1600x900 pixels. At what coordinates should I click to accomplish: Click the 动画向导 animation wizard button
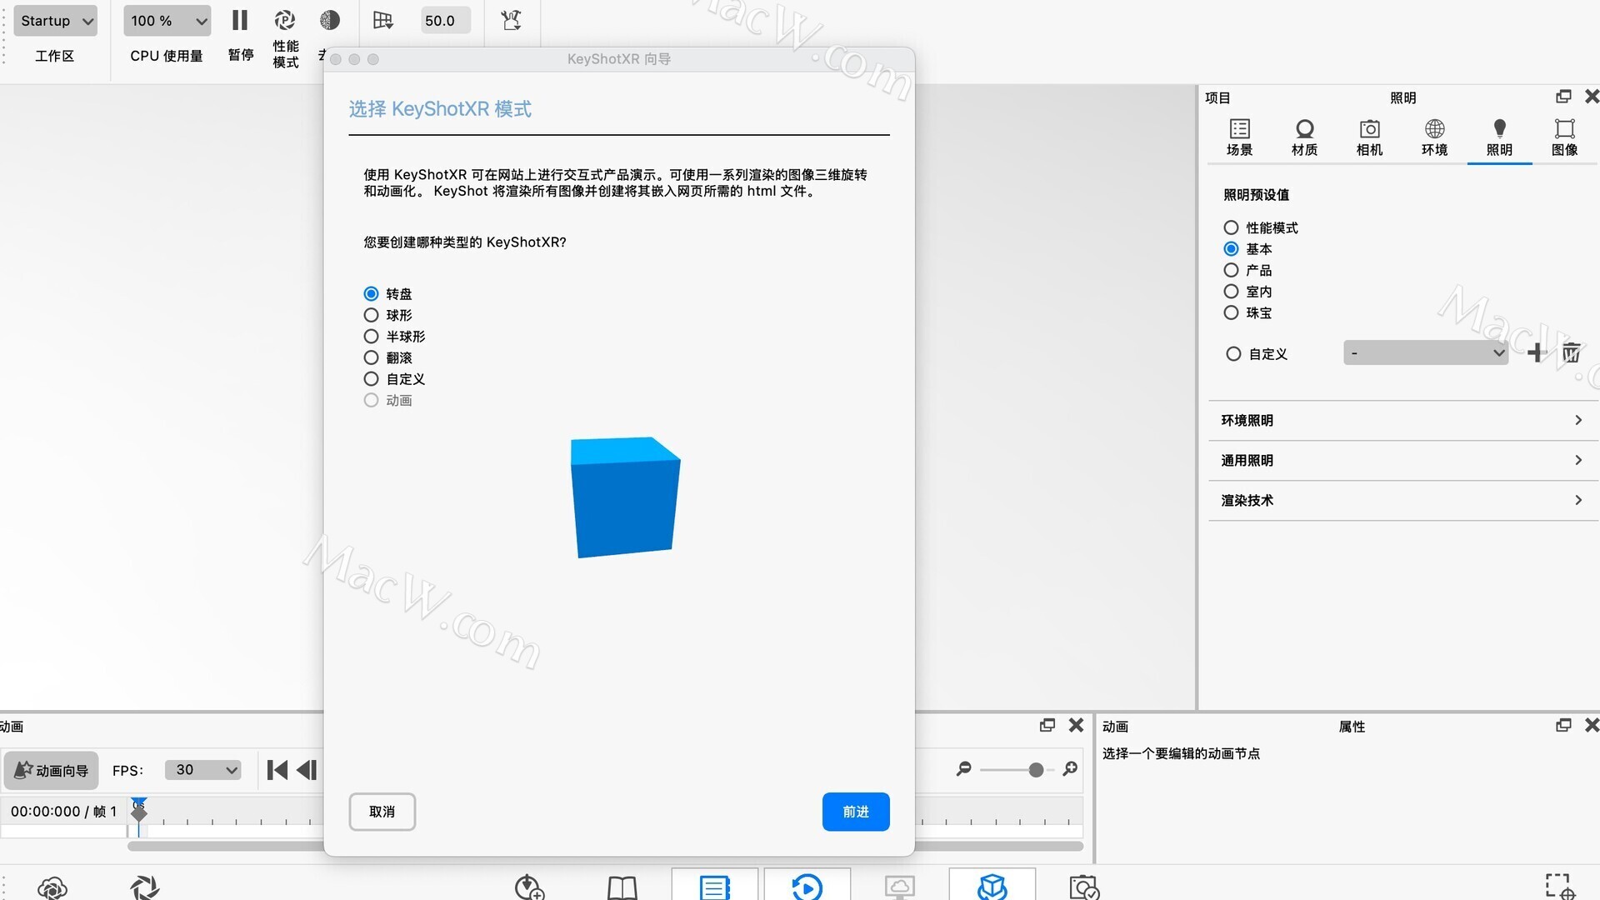coord(52,770)
